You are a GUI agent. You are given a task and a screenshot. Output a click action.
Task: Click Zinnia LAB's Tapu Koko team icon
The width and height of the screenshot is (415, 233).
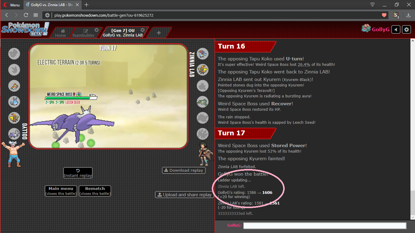pos(203,70)
